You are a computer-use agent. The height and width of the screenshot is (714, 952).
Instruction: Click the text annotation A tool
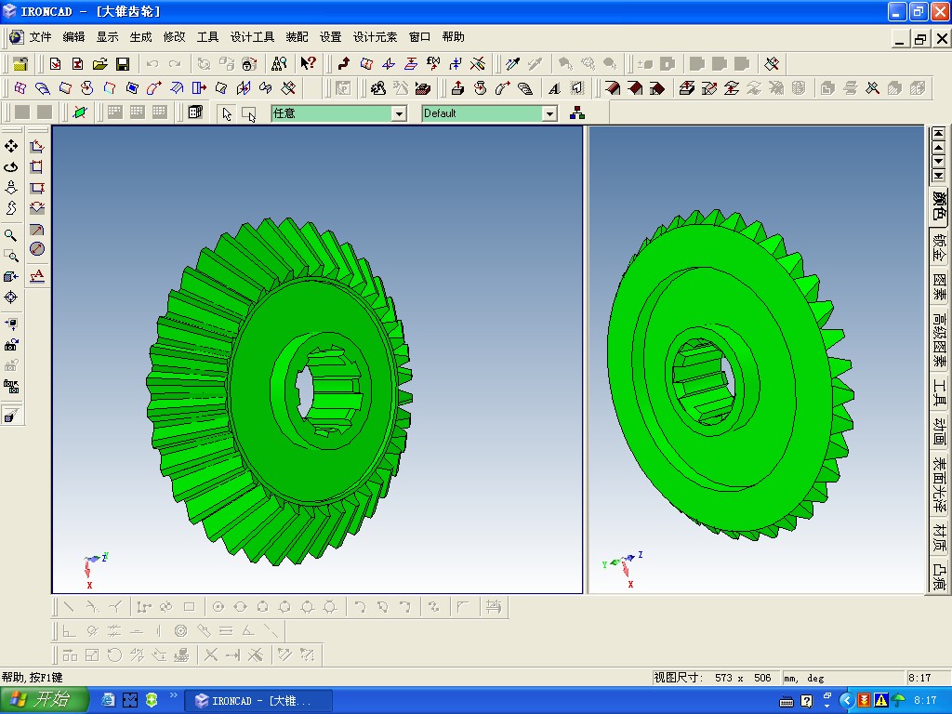click(x=37, y=276)
